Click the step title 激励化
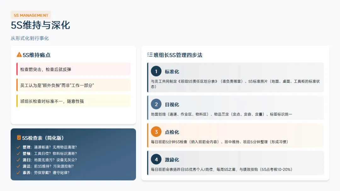 pos(172,160)
